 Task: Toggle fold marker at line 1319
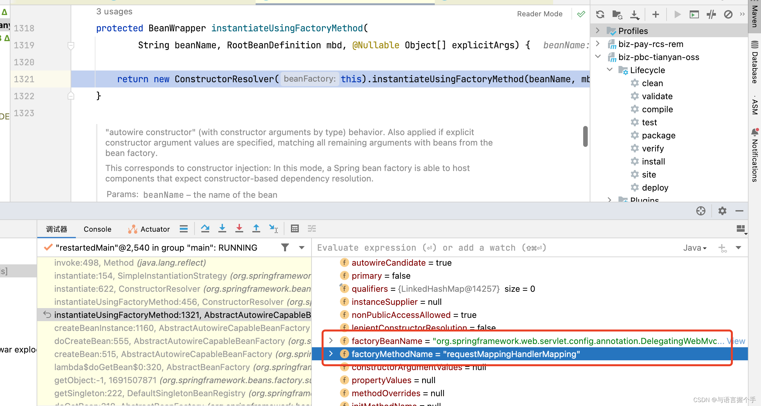pos(71,46)
